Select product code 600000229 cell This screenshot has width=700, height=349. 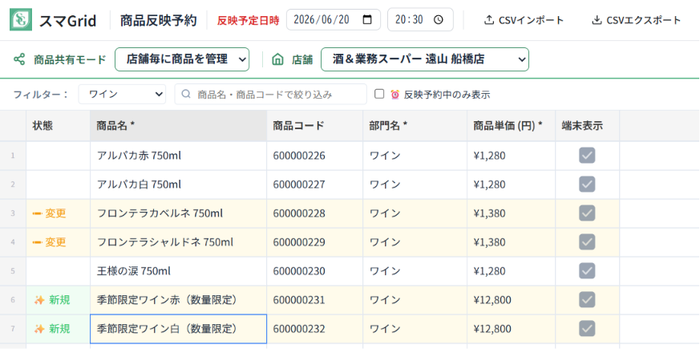[315, 242]
